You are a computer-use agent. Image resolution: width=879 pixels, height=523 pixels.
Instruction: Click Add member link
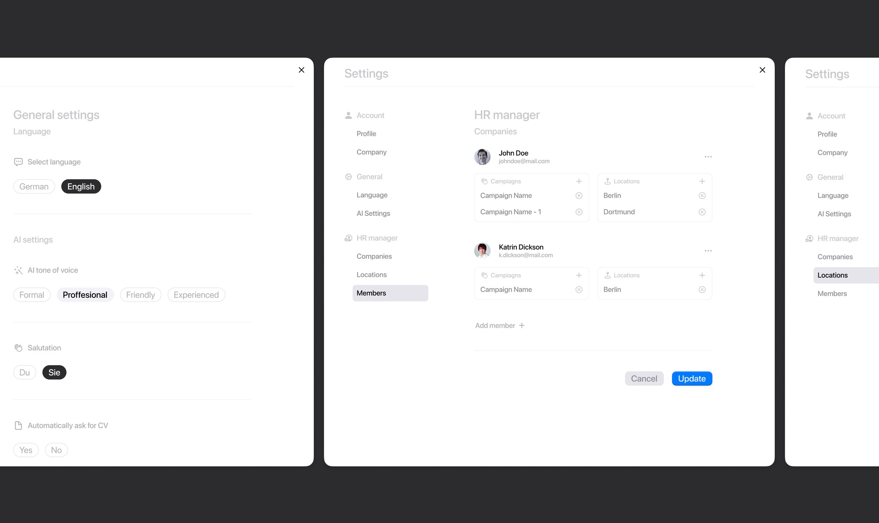click(x=500, y=326)
